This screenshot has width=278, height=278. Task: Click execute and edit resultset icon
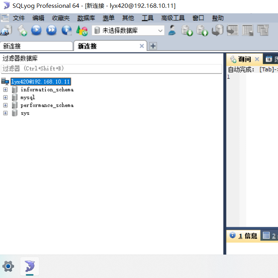pyautogui.click(x=67, y=30)
